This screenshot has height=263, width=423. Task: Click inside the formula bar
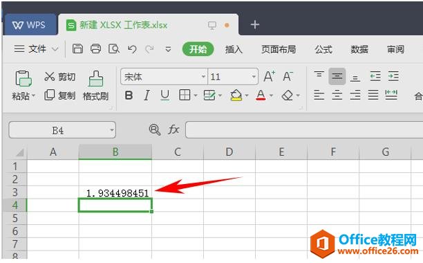pyautogui.click(x=304, y=130)
